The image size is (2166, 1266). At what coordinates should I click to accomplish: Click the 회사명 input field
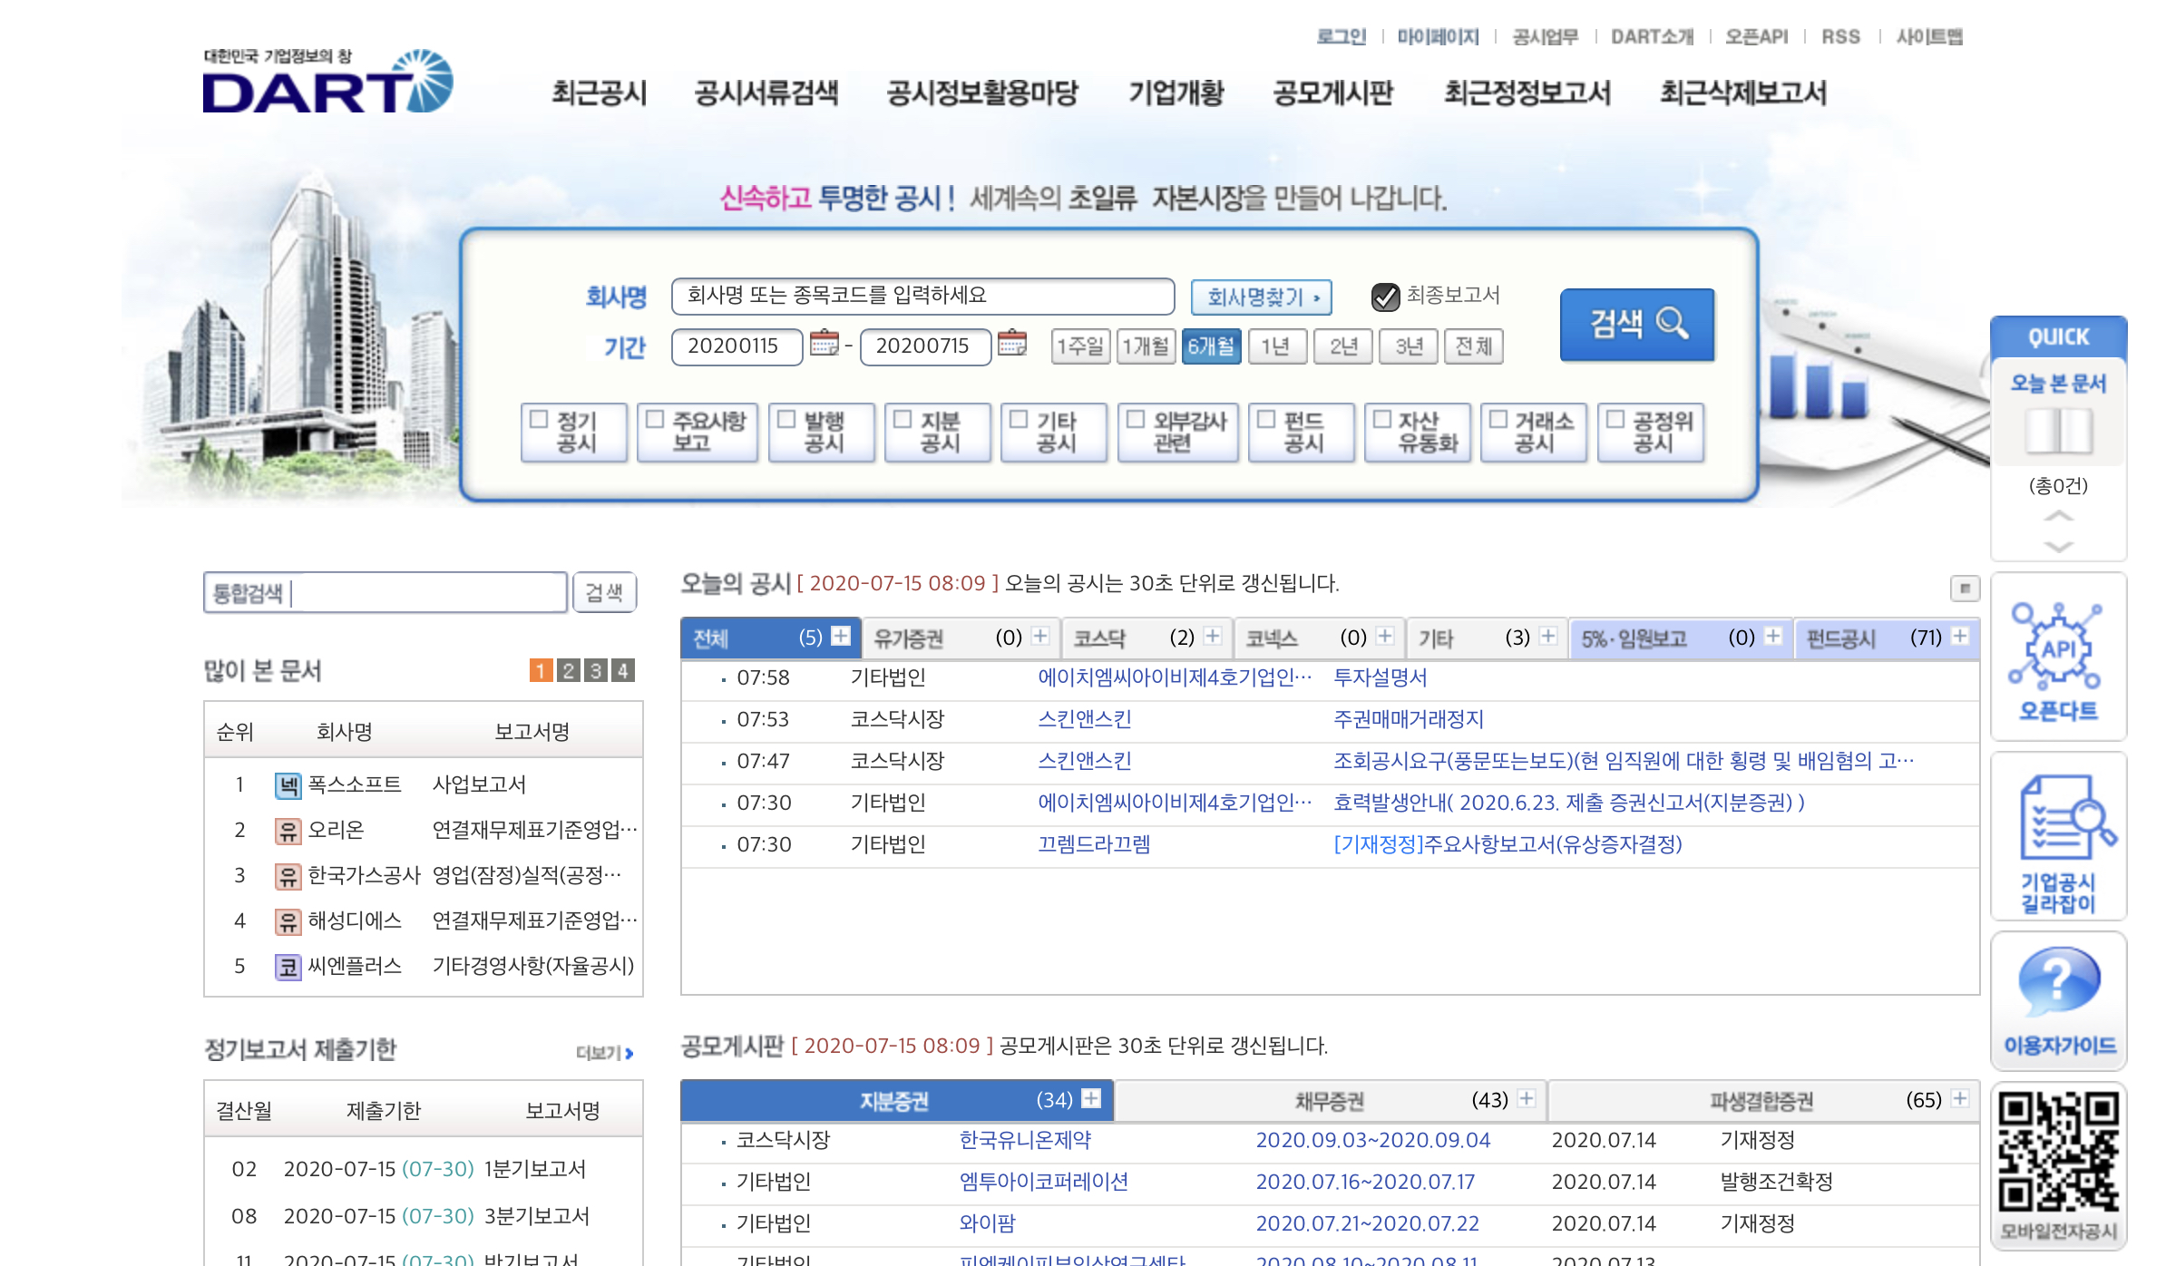point(922,296)
